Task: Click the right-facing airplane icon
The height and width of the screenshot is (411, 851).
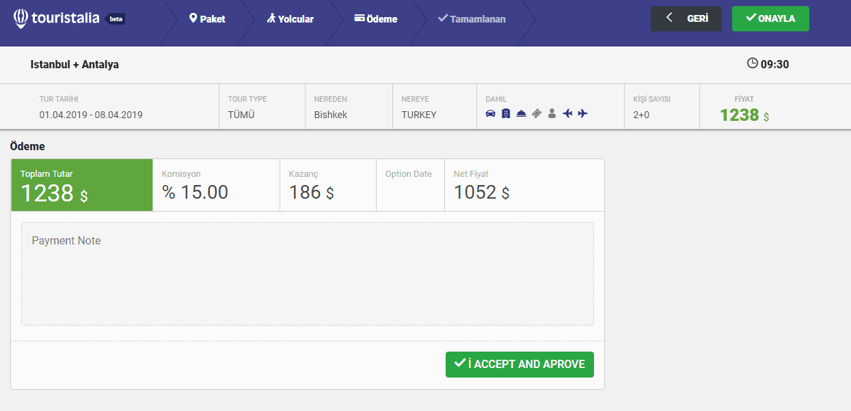Action: tap(582, 114)
